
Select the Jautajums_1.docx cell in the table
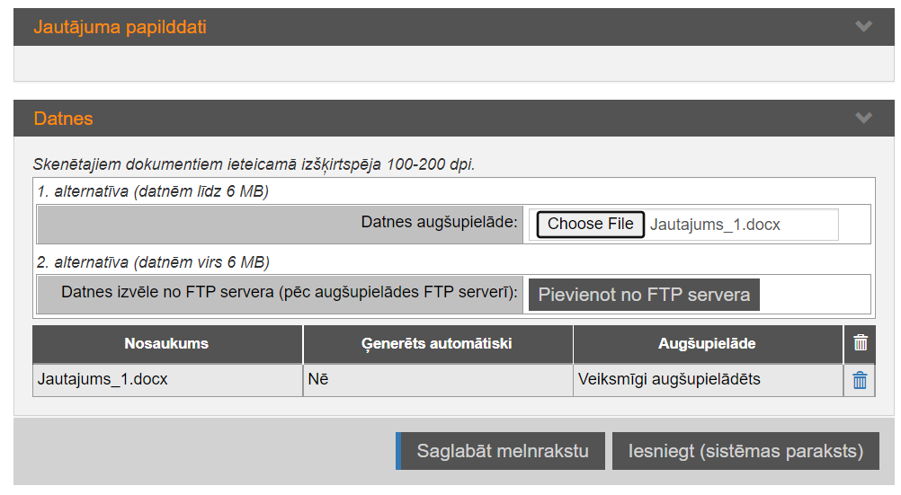pos(103,379)
